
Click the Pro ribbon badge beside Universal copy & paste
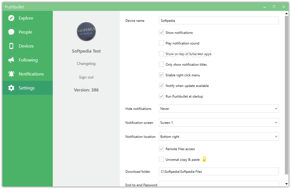click(204, 159)
